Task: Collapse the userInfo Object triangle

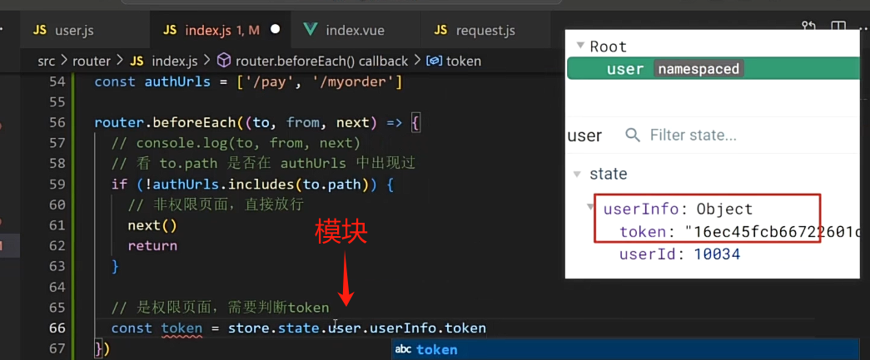Action: [590, 206]
